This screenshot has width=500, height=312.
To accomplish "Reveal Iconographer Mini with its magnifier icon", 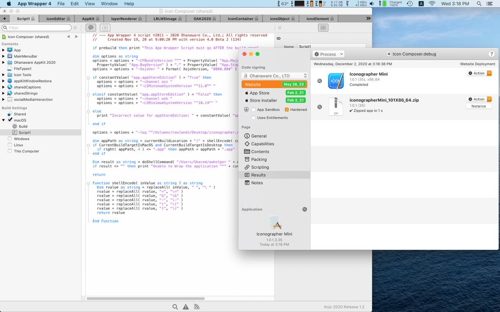I will click(x=320, y=81).
